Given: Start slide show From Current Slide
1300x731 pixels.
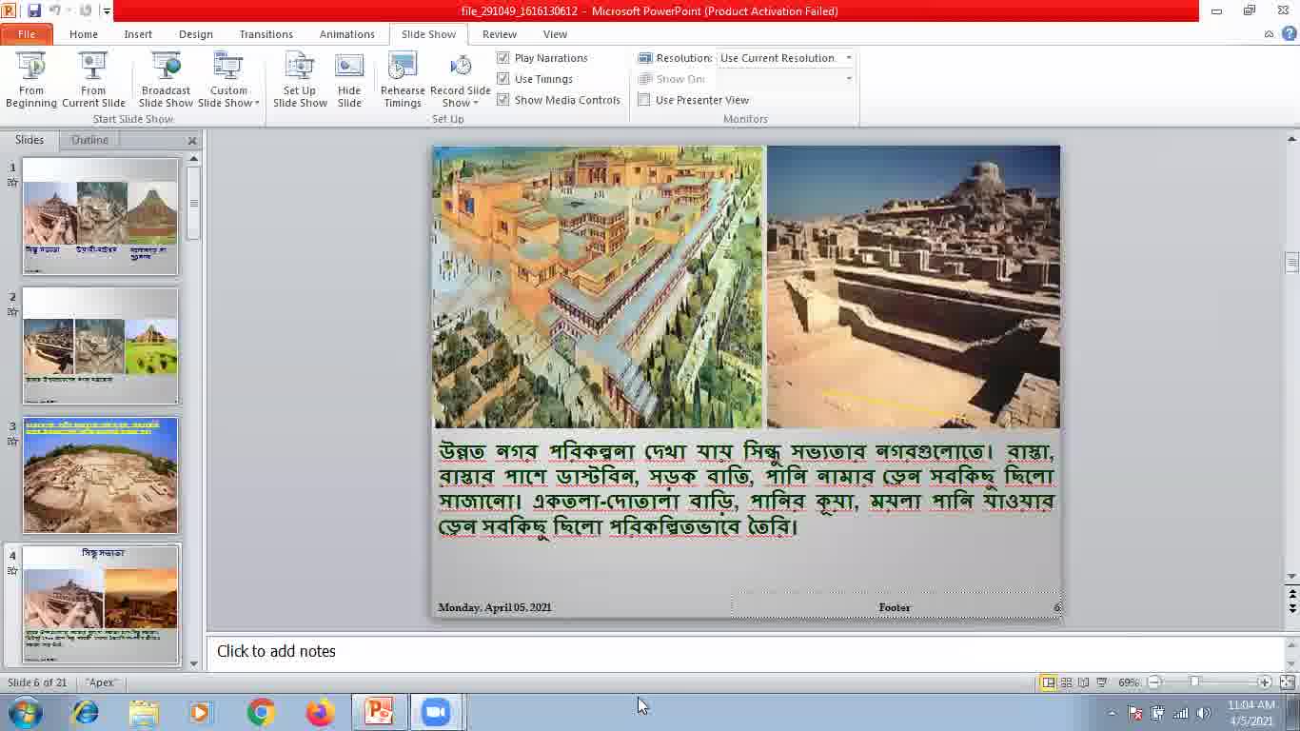Looking at the screenshot, I should (x=93, y=81).
